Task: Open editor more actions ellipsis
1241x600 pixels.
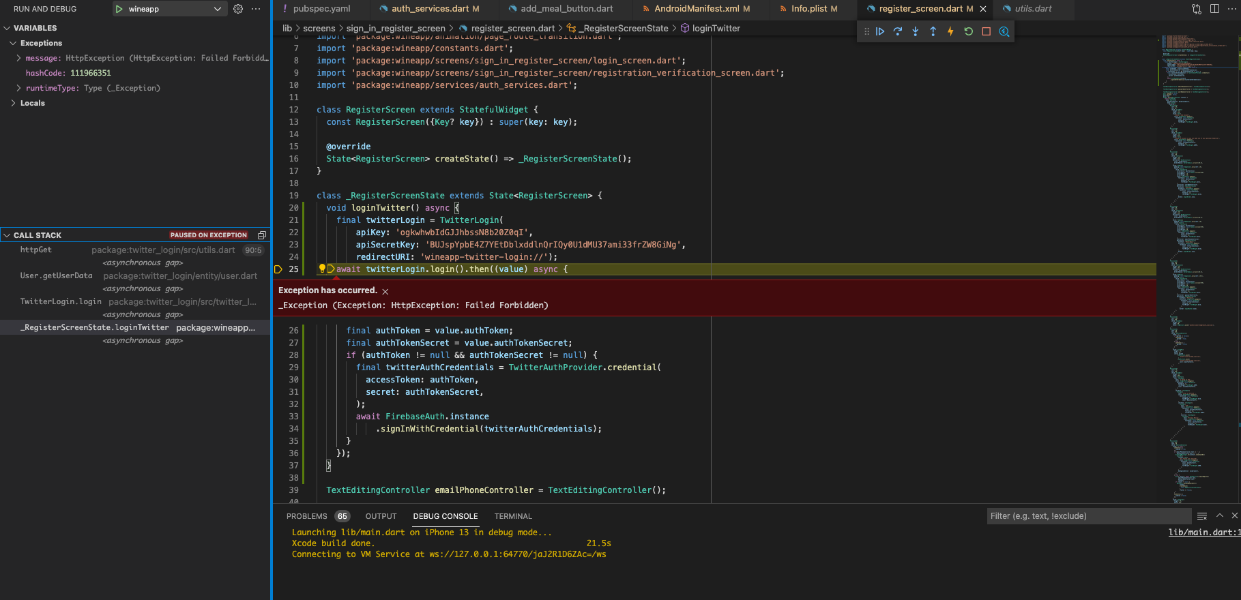Action: [1231, 9]
